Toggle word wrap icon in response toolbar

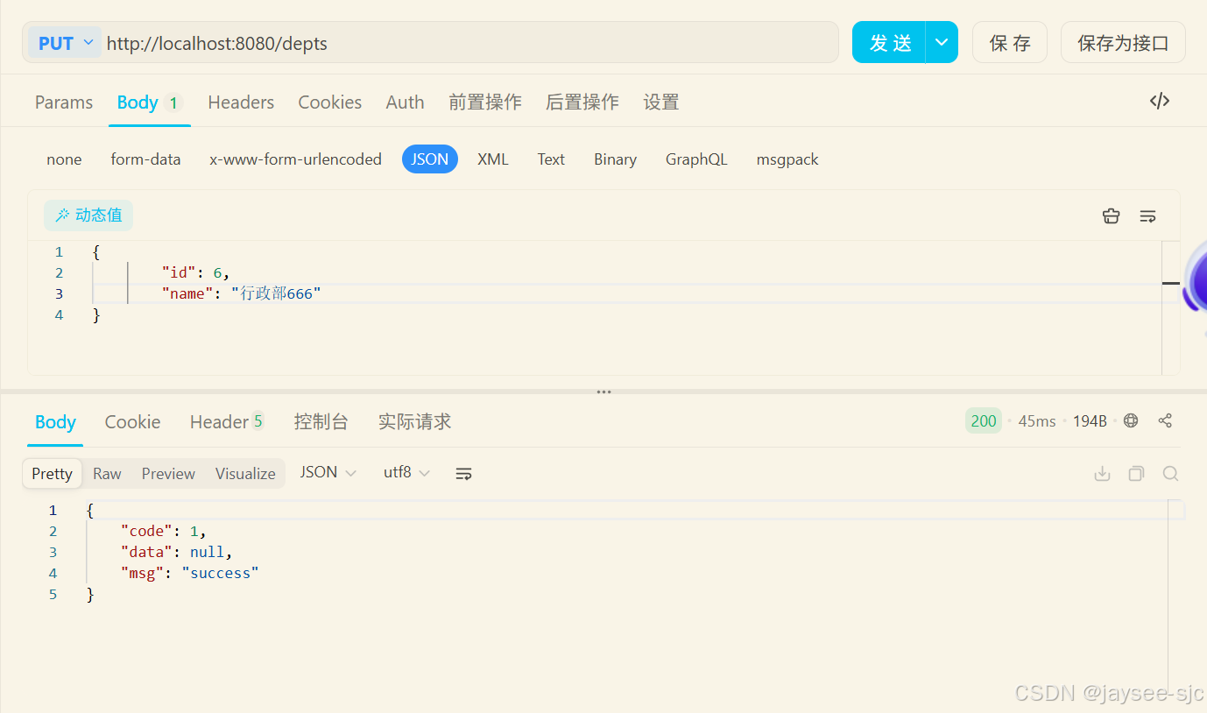(x=463, y=473)
